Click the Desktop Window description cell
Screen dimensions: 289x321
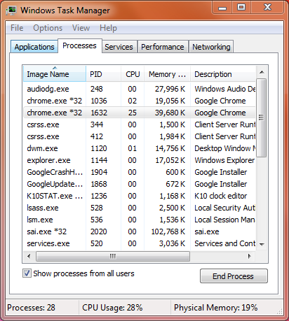click(x=225, y=148)
